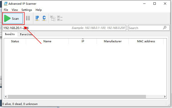
Task: Sort by the IP column header
Action: click(83, 41)
